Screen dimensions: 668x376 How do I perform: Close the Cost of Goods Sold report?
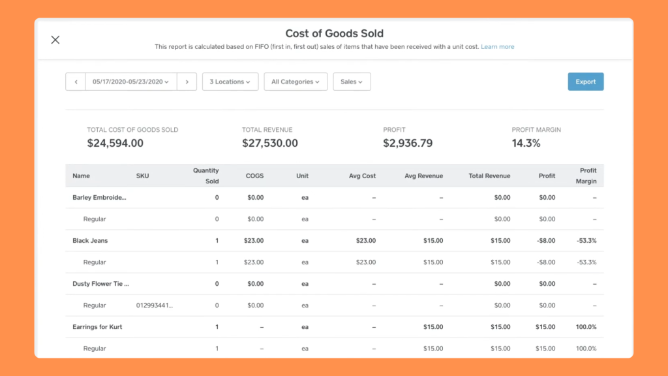point(55,40)
